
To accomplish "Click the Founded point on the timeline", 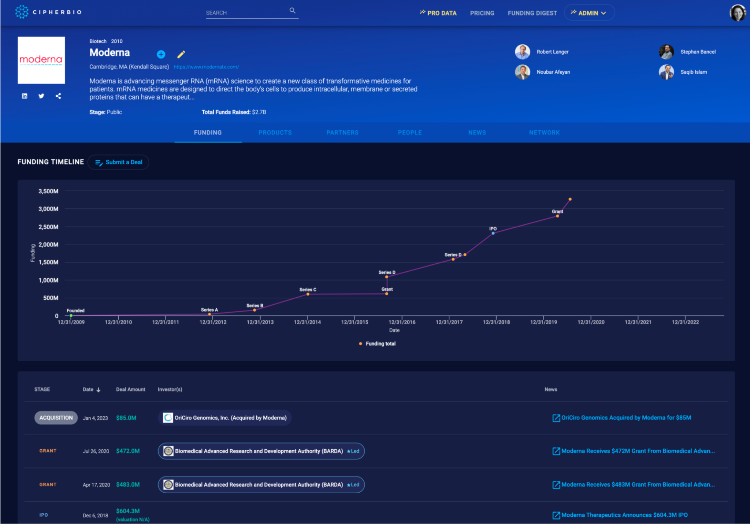I will [x=71, y=316].
